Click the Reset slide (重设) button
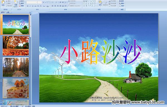167x107 pixels. point(22,3)
